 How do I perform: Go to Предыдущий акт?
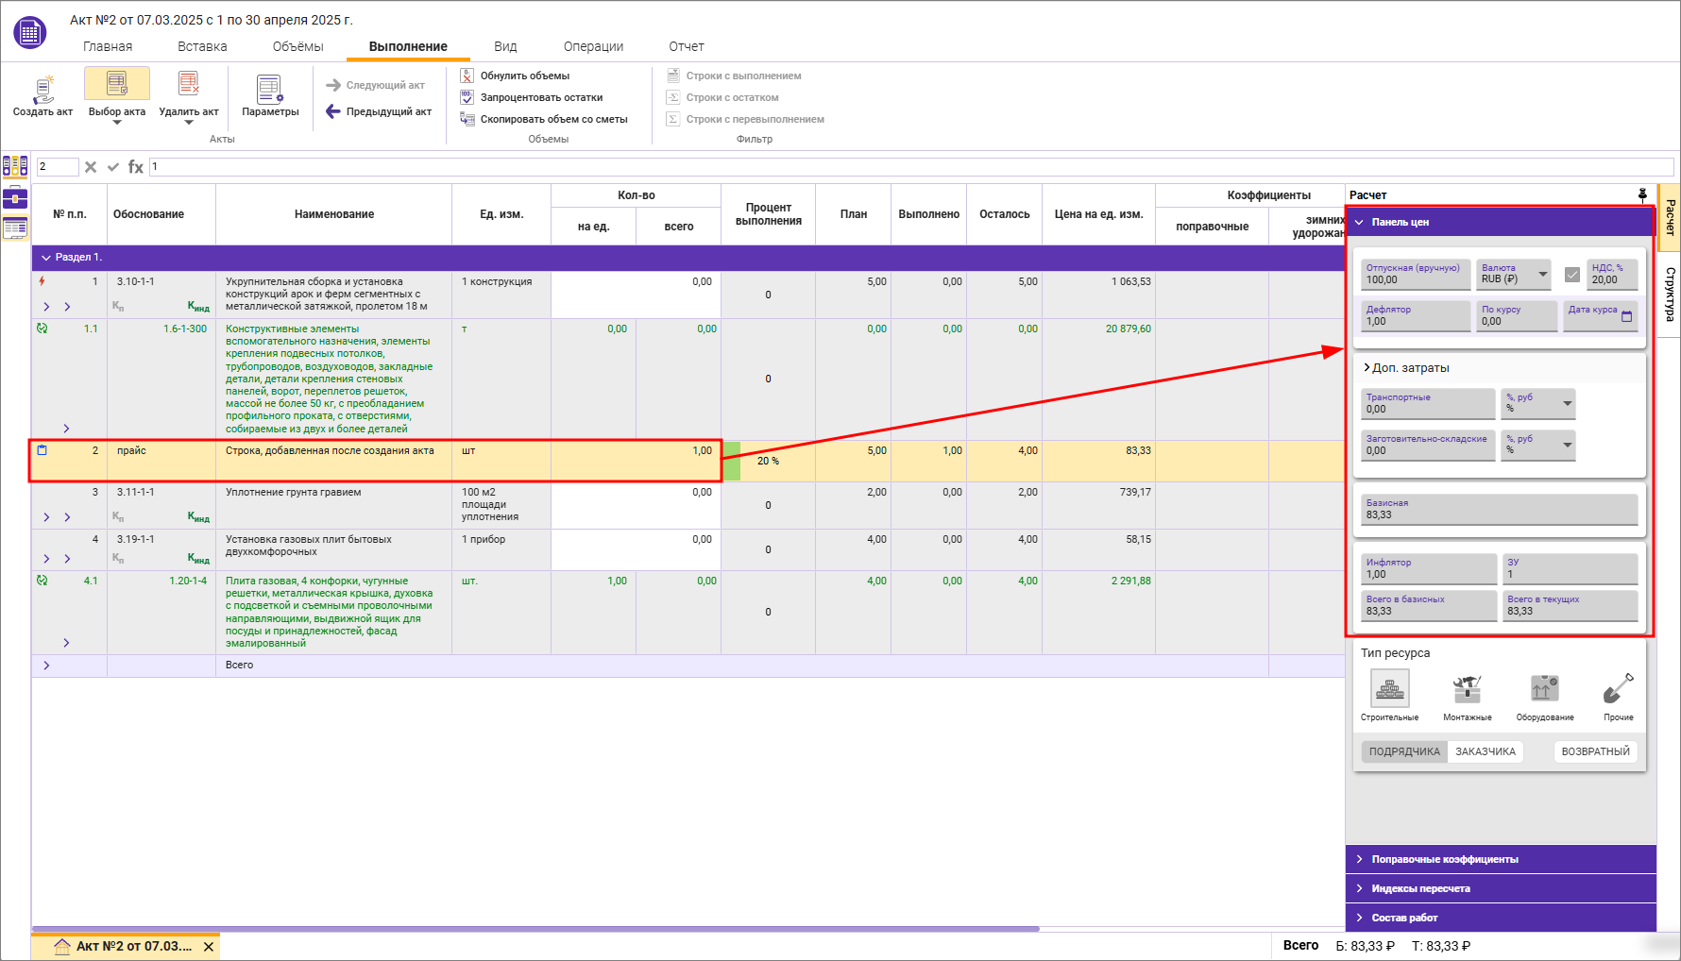point(379,111)
